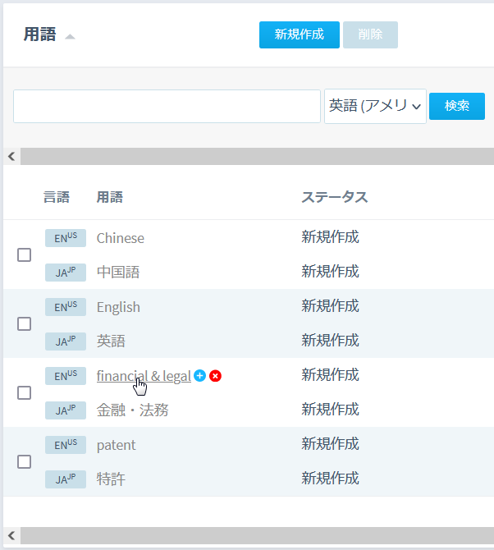Viewport: 494px width, 550px height.
Task: Click the left arrow on bottom scrollbar
Action: tap(11, 535)
